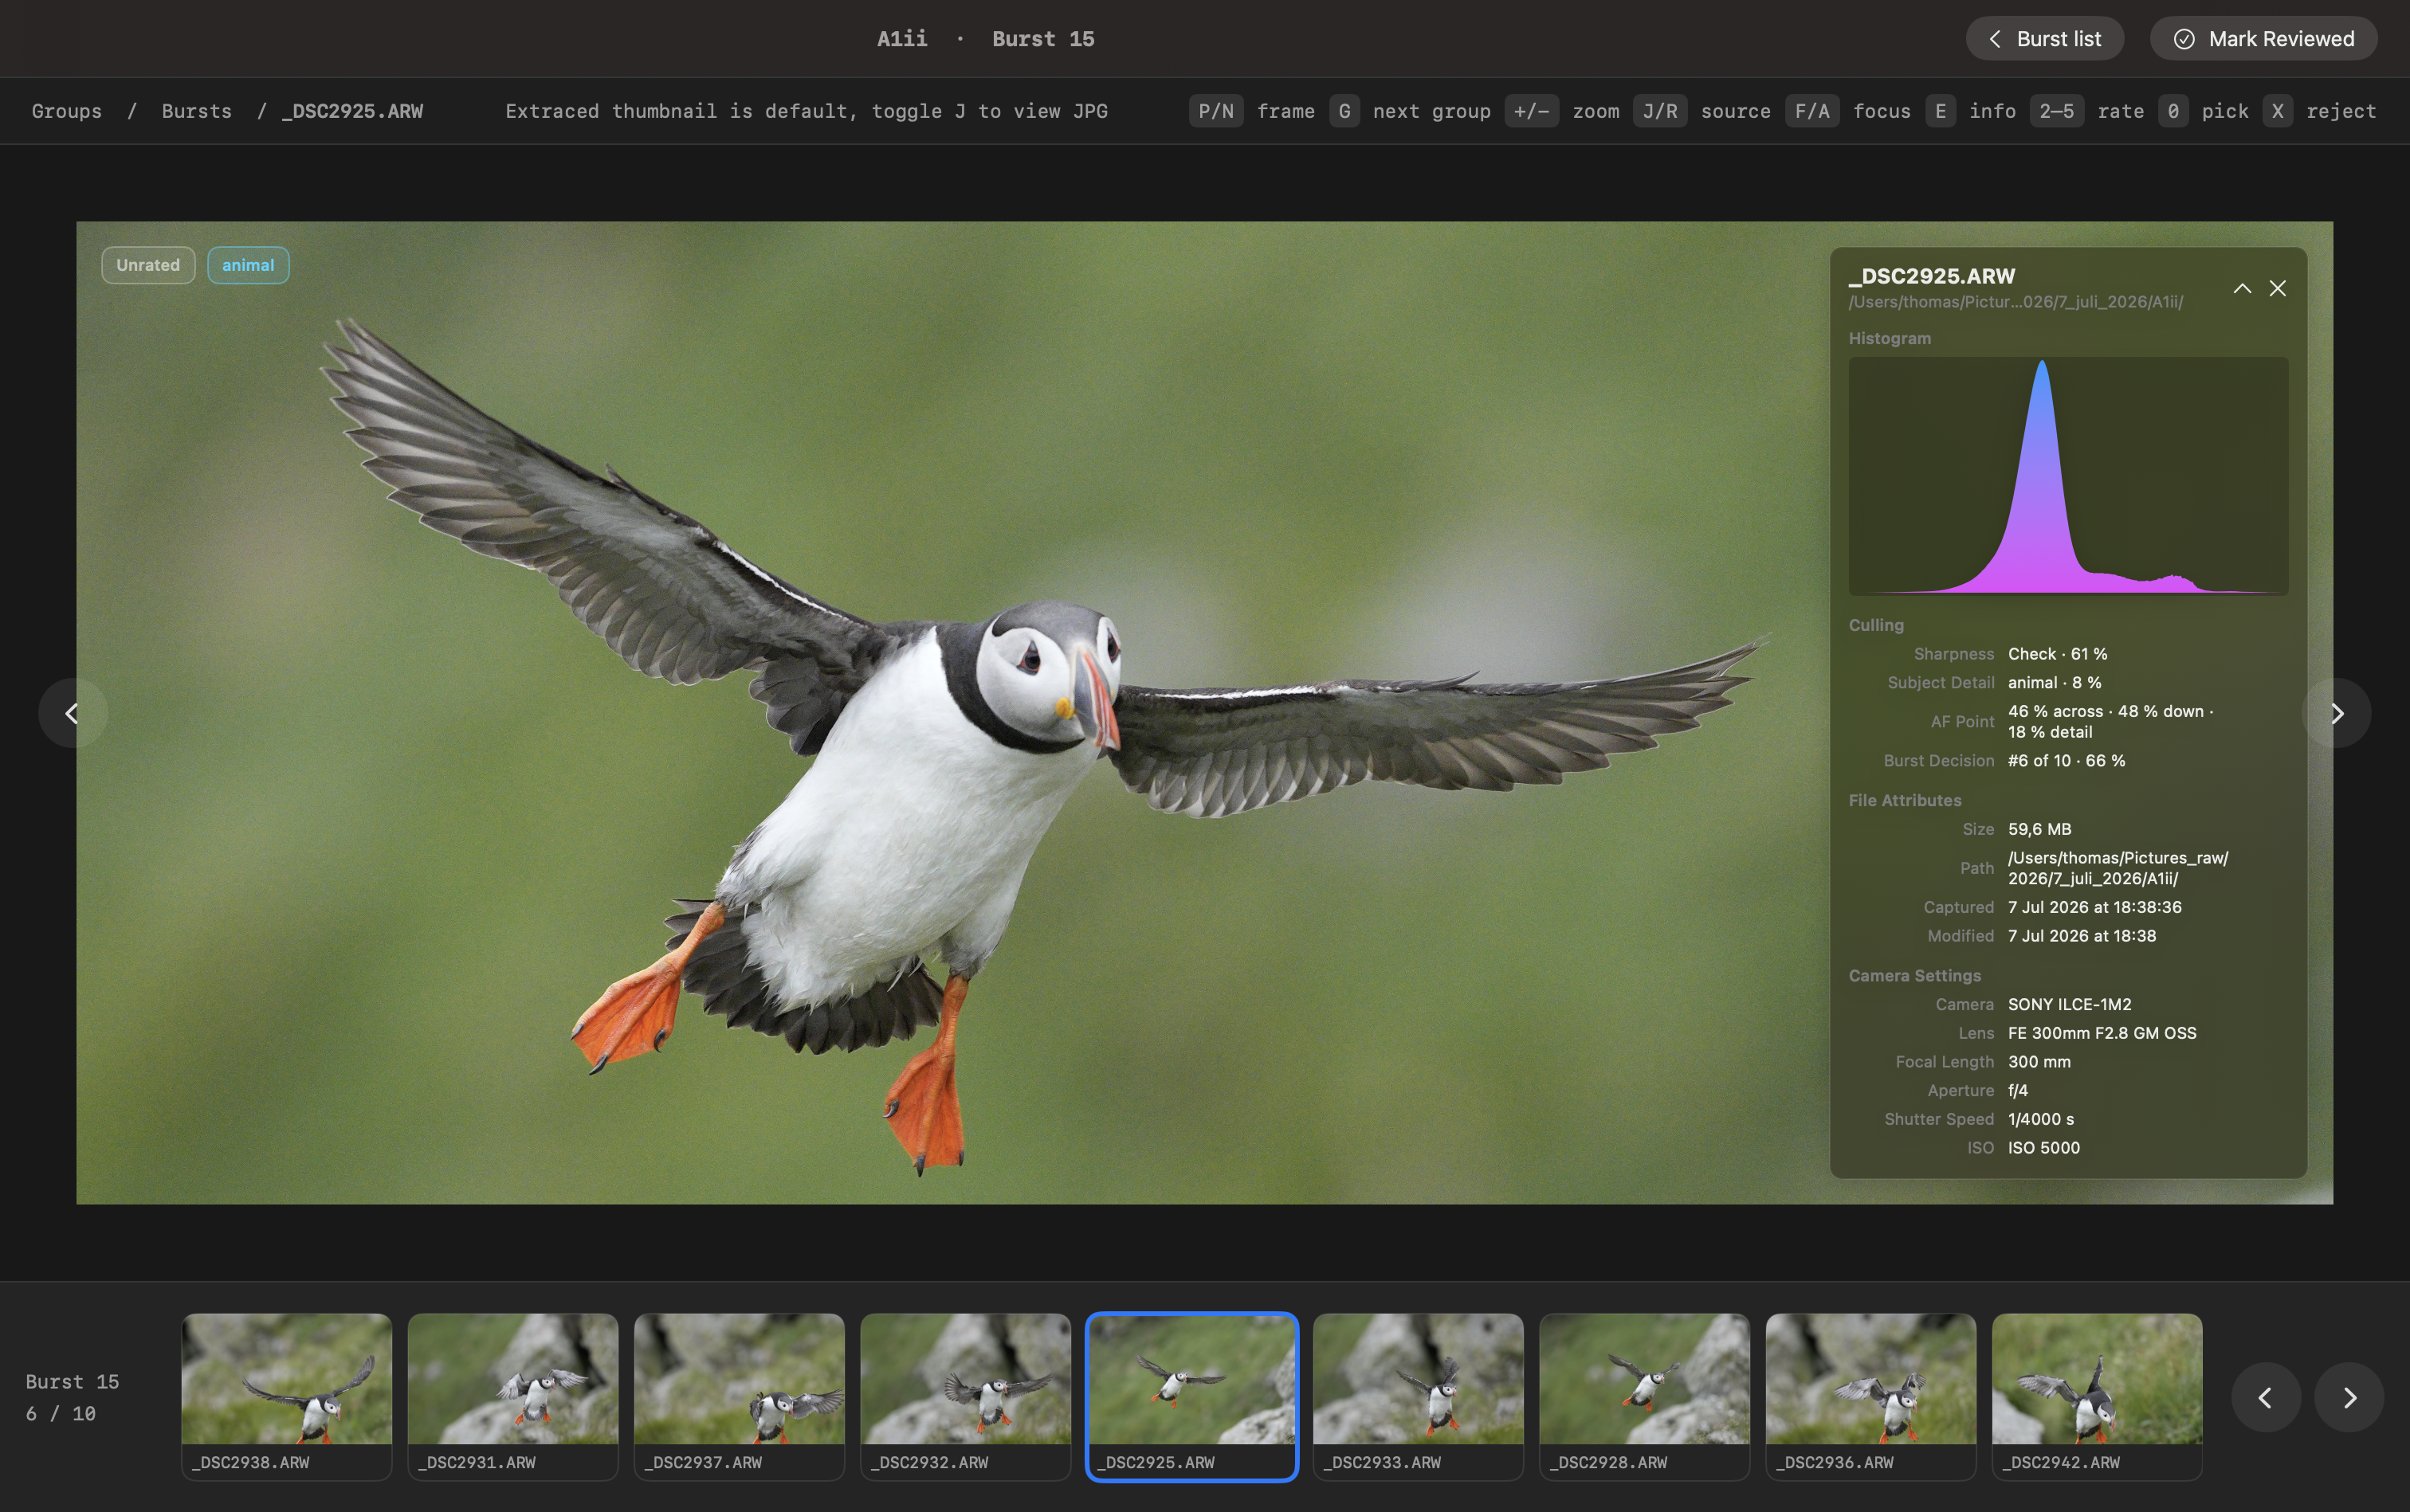Screen dimensions: 2410x1512
Task: Select thumbnail _DSC2937.ARW
Action: pyautogui.click(x=740, y=1396)
